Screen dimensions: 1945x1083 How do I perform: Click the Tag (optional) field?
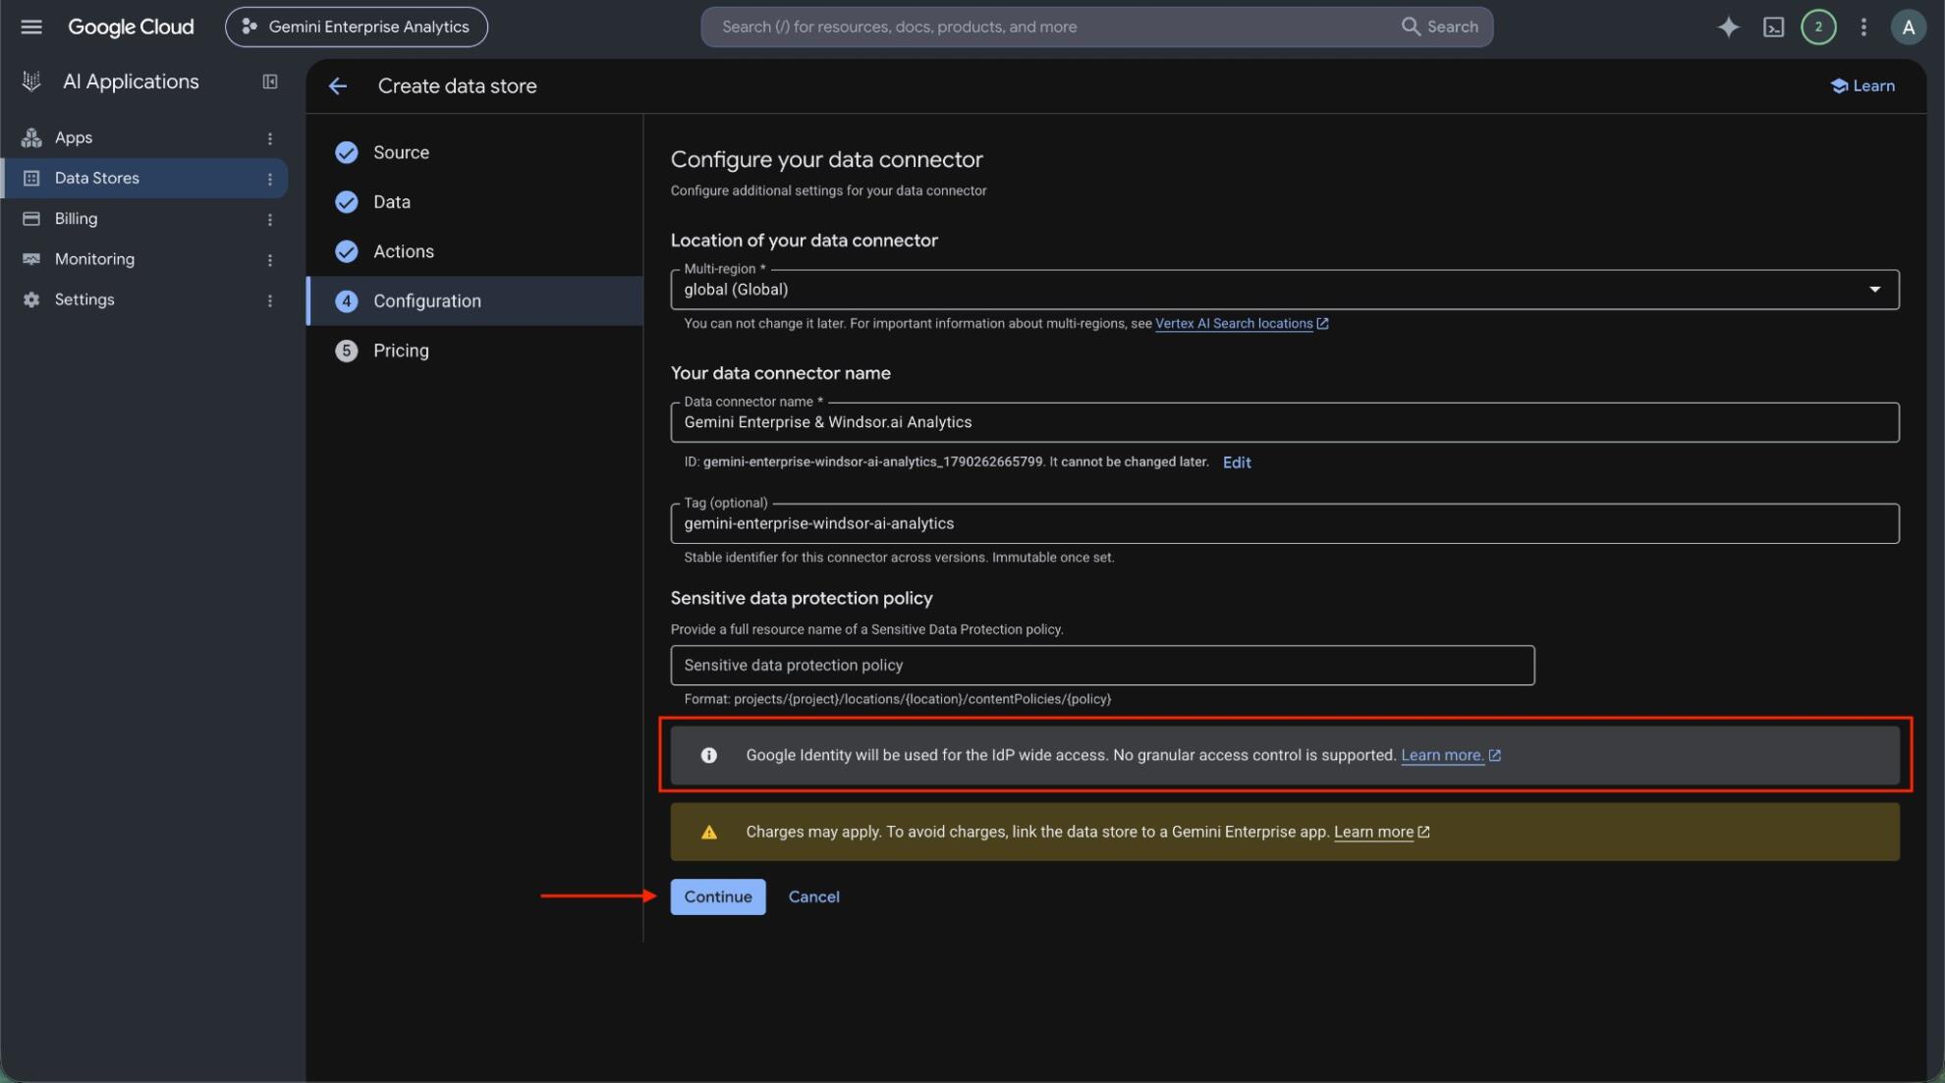click(x=1285, y=523)
